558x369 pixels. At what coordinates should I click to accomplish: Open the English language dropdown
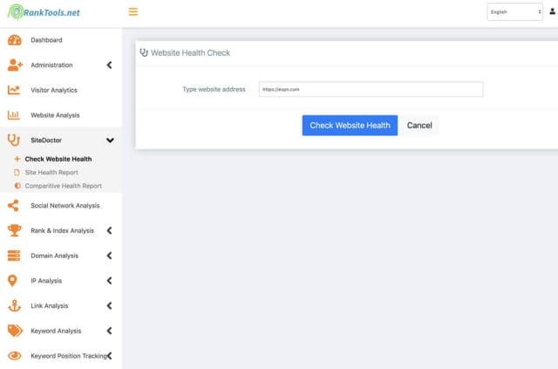point(515,12)
